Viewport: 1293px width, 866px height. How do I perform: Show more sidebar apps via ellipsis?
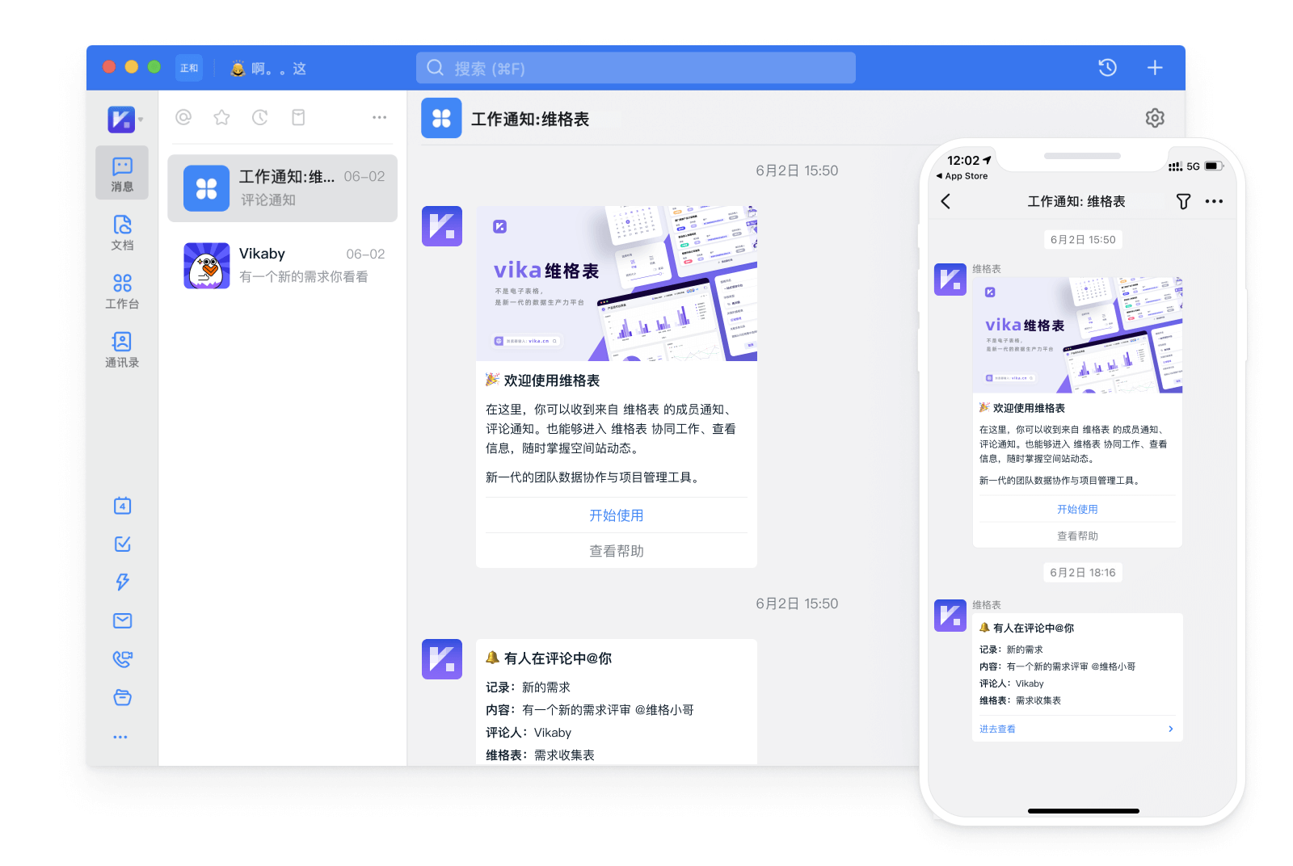(120, 737)
